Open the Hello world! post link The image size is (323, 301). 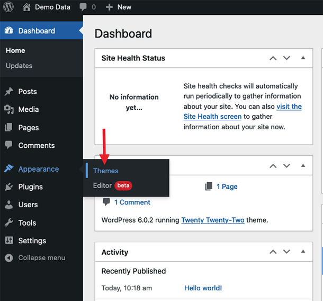click(203, 288)
